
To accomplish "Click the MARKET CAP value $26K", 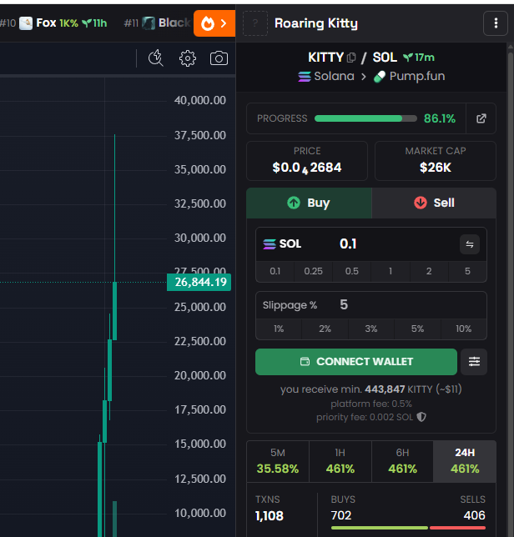I will [x=436, y=168].
